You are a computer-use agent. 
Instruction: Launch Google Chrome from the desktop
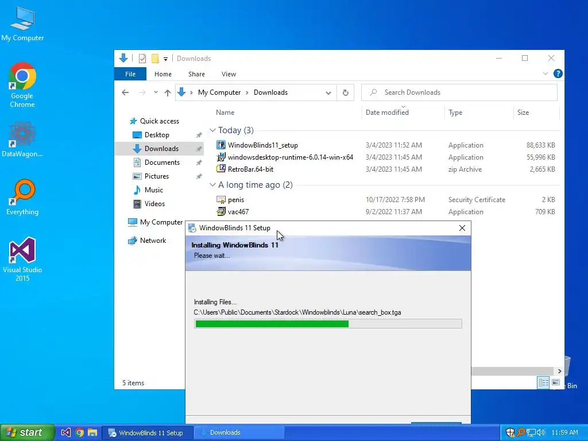click(x=22, y=85)
